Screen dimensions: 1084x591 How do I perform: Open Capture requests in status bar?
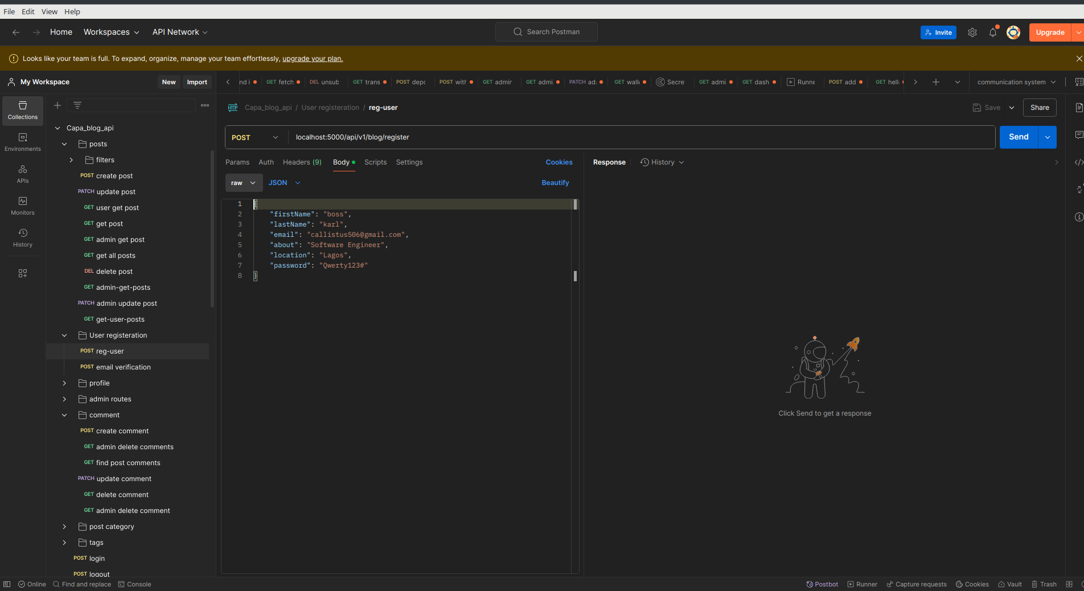(x=917, y=584)
